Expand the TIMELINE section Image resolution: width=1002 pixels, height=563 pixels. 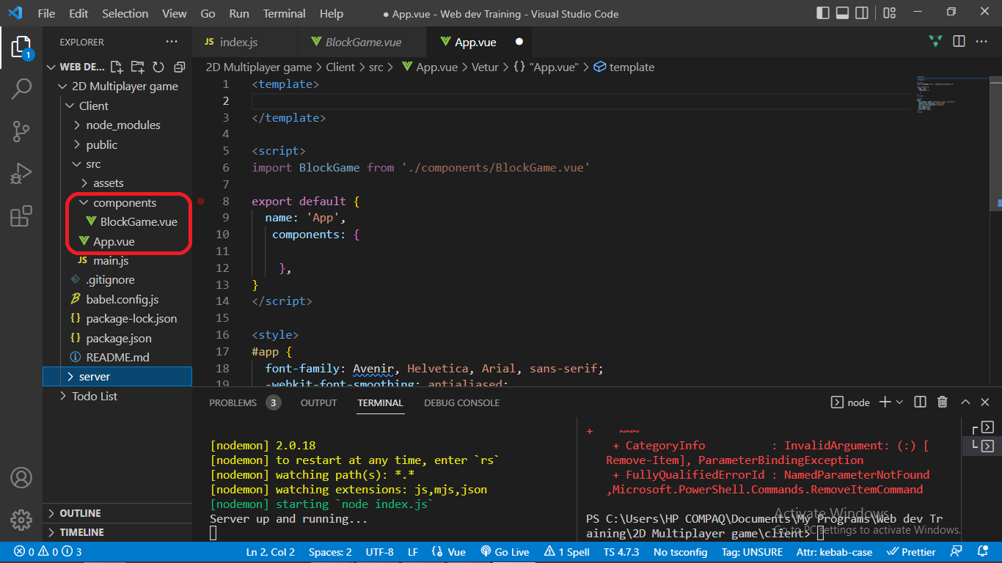tap(117, 532)
